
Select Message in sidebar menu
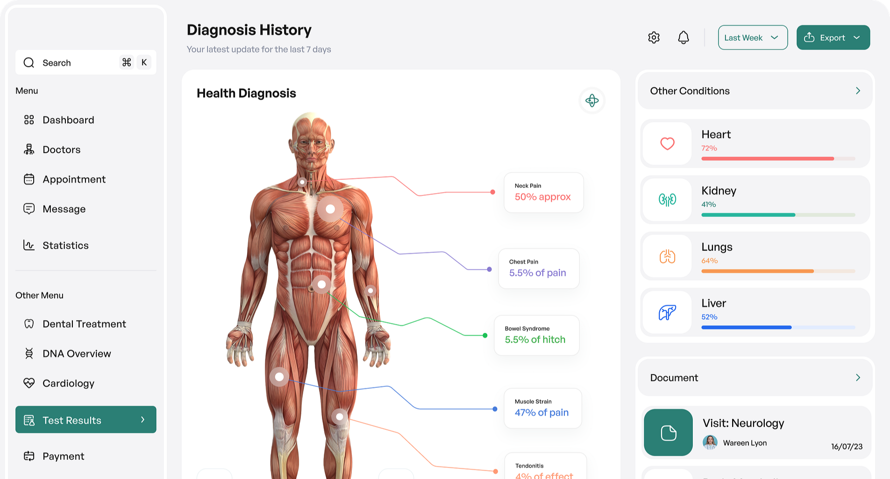(64, 209)
